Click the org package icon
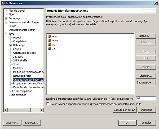Screen dimensions: 159x129 point(49,44)
